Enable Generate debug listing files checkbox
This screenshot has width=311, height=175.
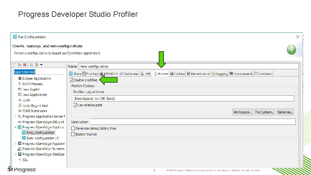tap(73, 128)
